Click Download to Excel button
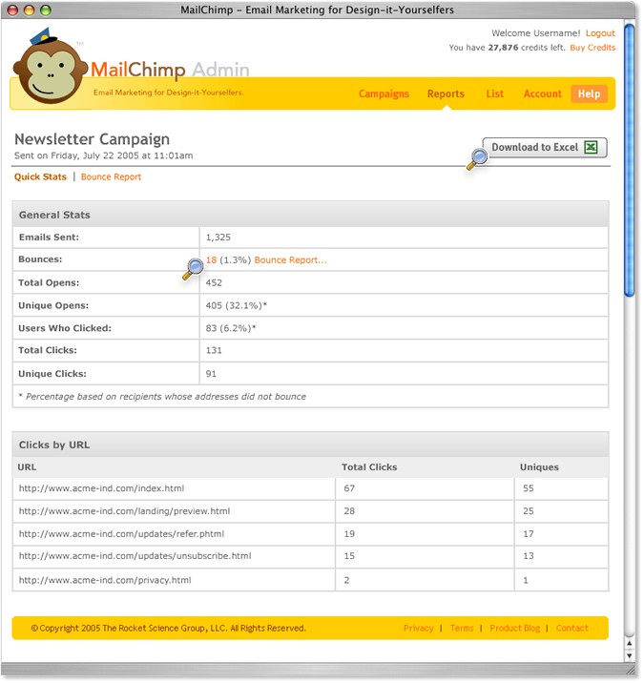 544,148
